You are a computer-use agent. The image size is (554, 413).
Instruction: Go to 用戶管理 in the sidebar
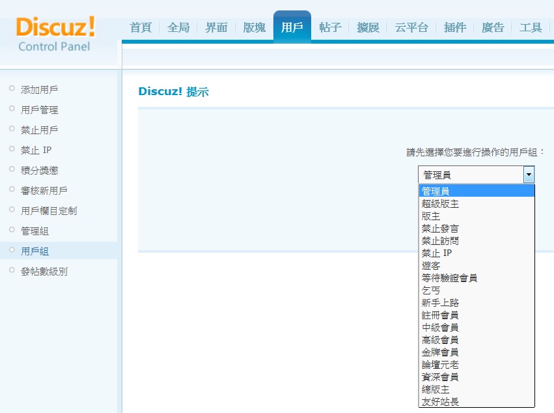(39, 110)
